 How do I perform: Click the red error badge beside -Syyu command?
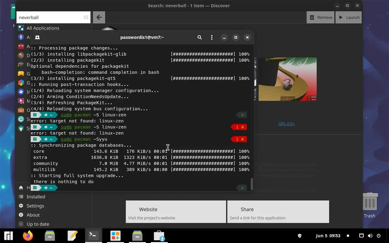pyautogui.click(x=239, y=139)
